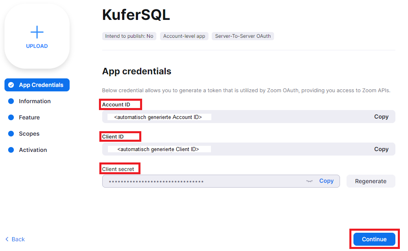This screenshot has height=251, width=408.
Task: Open the Activation step
Action: click(33, 150)
